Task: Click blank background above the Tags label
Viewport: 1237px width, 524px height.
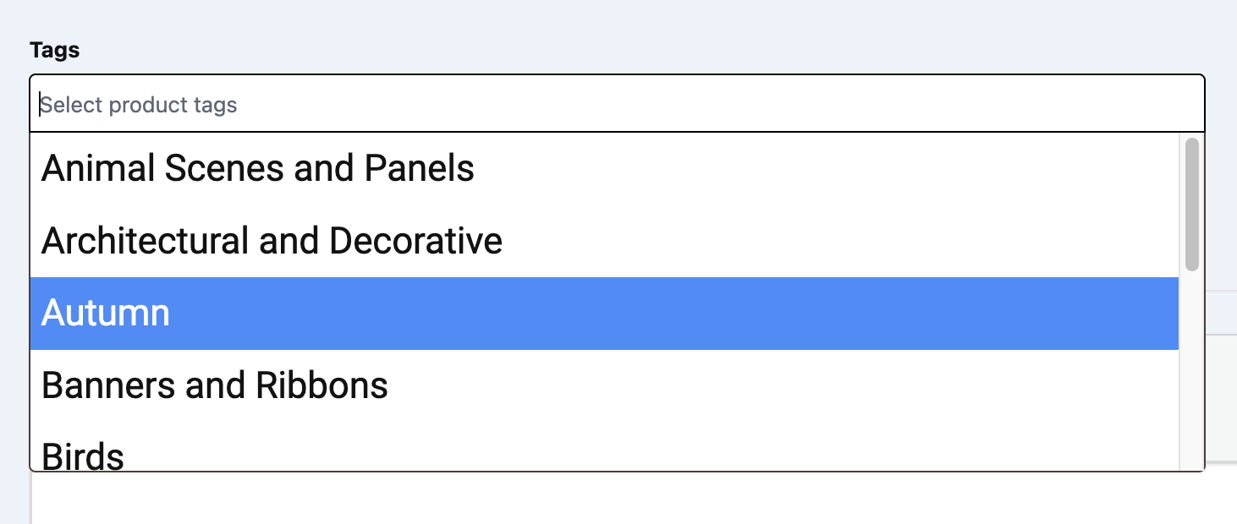Action: click(592, 17)
